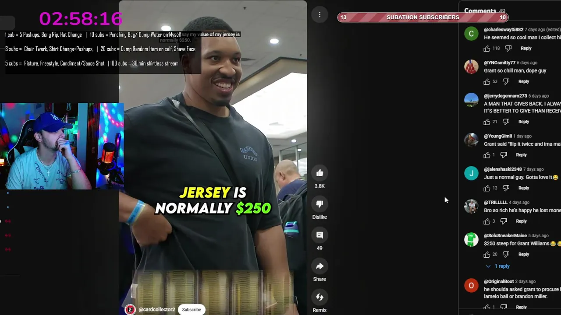Like the comment by @TRILLLLL
The height and width of the screenshot is (315, 561).
click(487, 221)
